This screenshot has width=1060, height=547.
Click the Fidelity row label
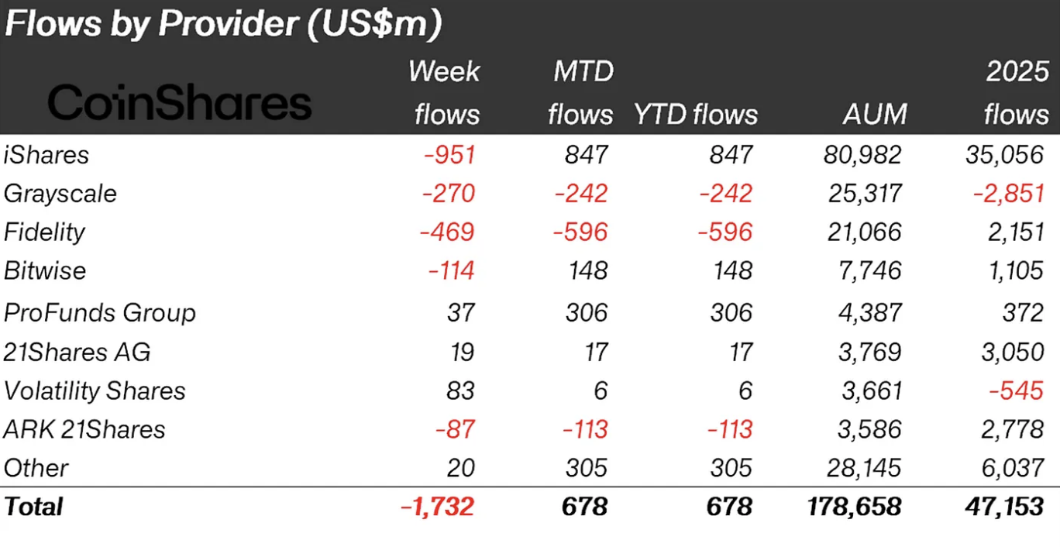(x=44, y=232)
